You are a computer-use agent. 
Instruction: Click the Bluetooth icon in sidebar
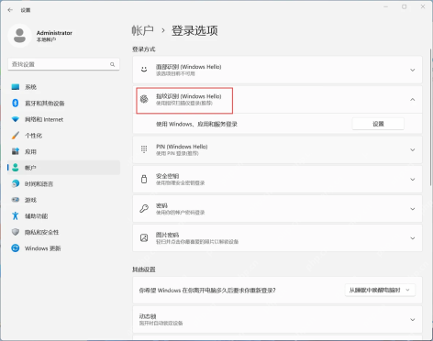click(16, 103)
